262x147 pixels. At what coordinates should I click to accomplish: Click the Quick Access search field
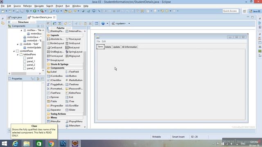point(231,11)
